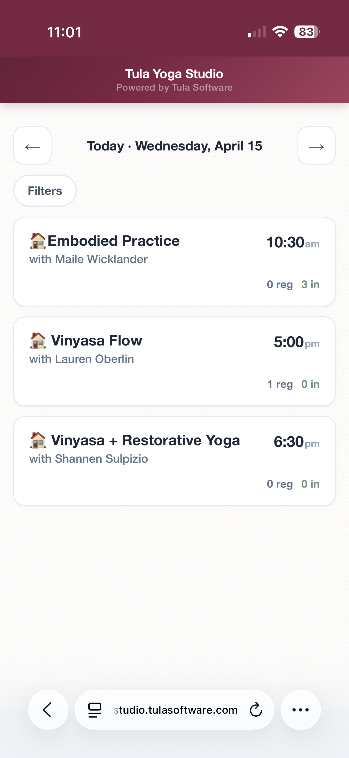Viewport: 349px width, 758px height.
Task: Select the Today Wednesday, April 15 date heading
Action: (174, 146)
